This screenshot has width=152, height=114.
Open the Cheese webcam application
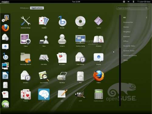coord(26,39)
